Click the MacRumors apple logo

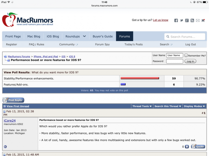click(x=9, y=20)
